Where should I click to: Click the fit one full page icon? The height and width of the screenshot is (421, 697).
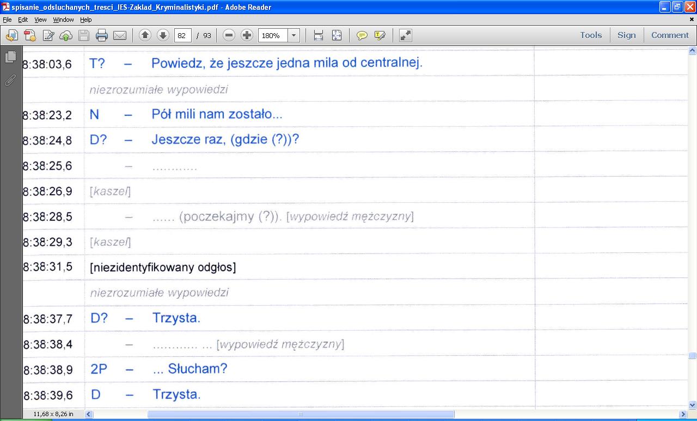click(337, 35)
